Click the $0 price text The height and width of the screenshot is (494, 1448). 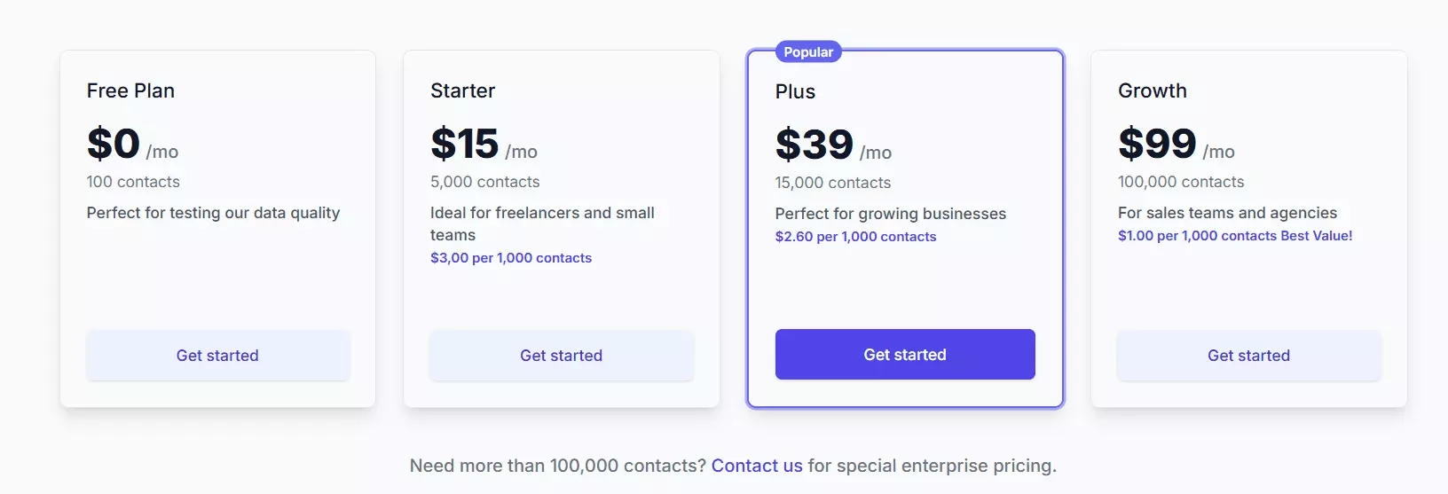(114, 144)
